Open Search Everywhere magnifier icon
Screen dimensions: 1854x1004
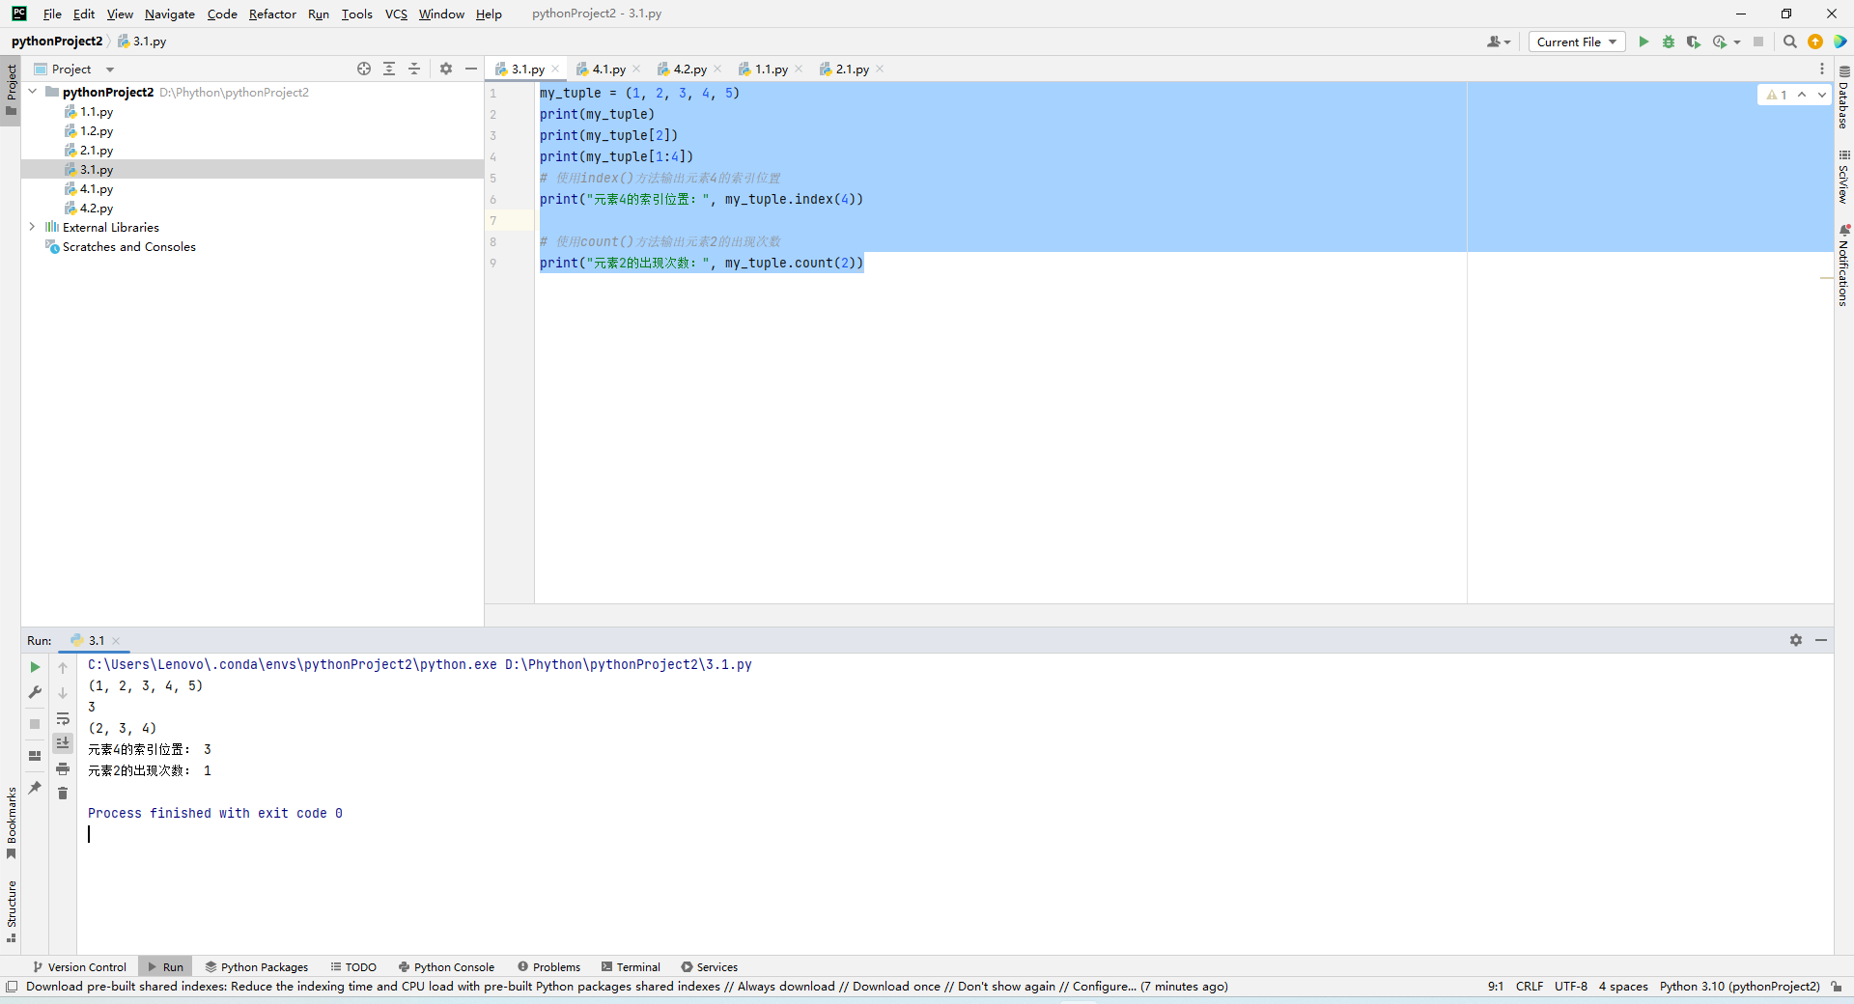click(x=1789, y=42)
